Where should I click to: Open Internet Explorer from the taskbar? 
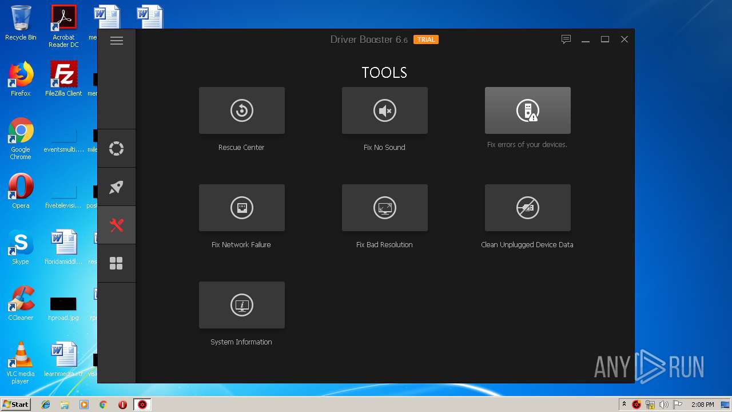pos(46,405)
